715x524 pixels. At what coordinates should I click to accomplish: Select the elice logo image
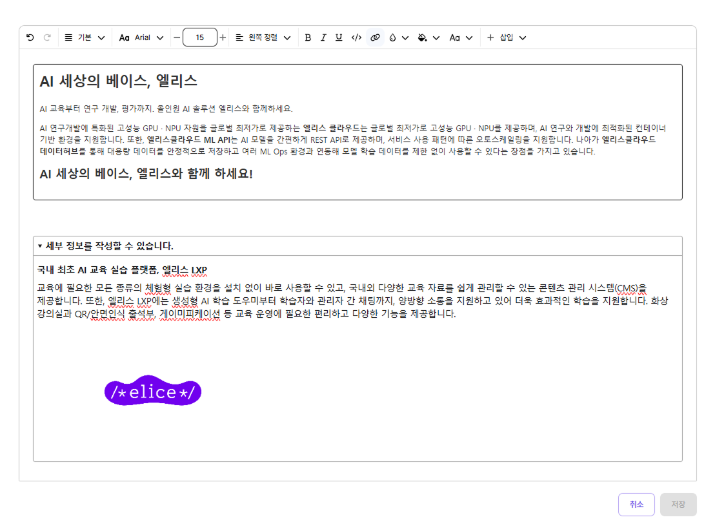pyautogui.click(x=153, y=391)
